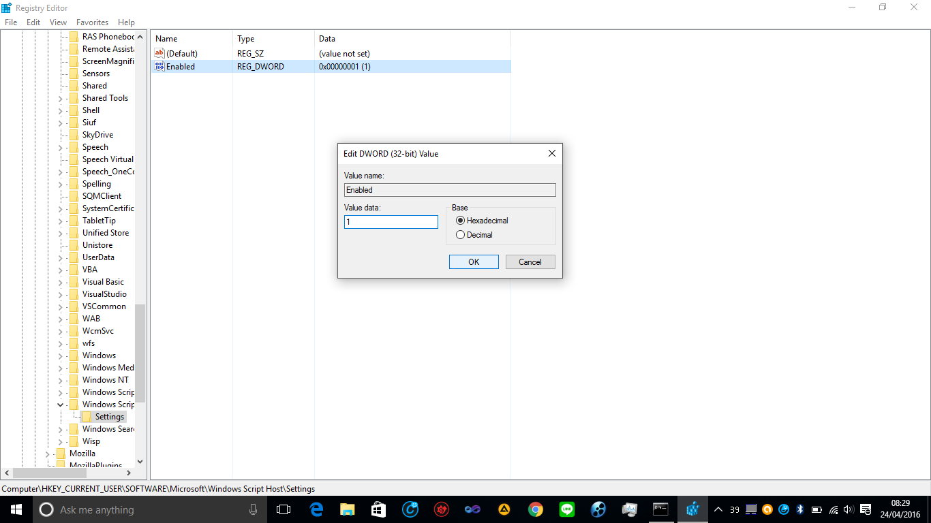The width and height of the screenshot is (931, 523).
Task: Click the wfs folder icon
Action: coord(74,343)
